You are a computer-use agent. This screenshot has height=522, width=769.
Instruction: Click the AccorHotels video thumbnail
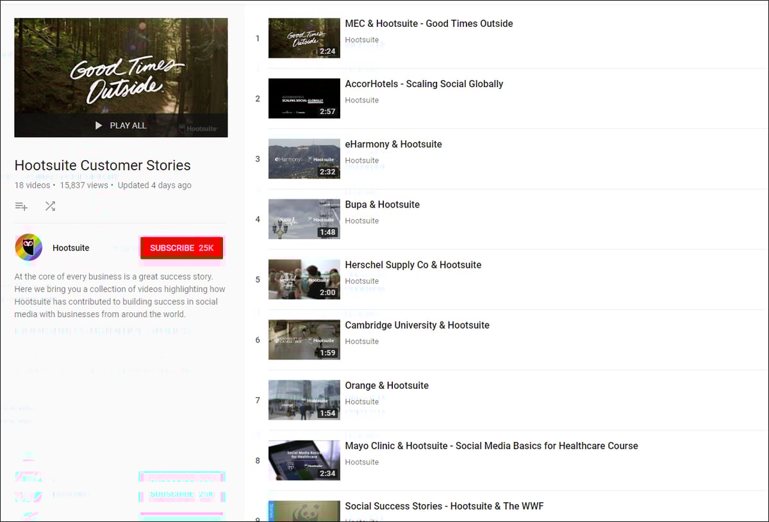pos(304,98)
